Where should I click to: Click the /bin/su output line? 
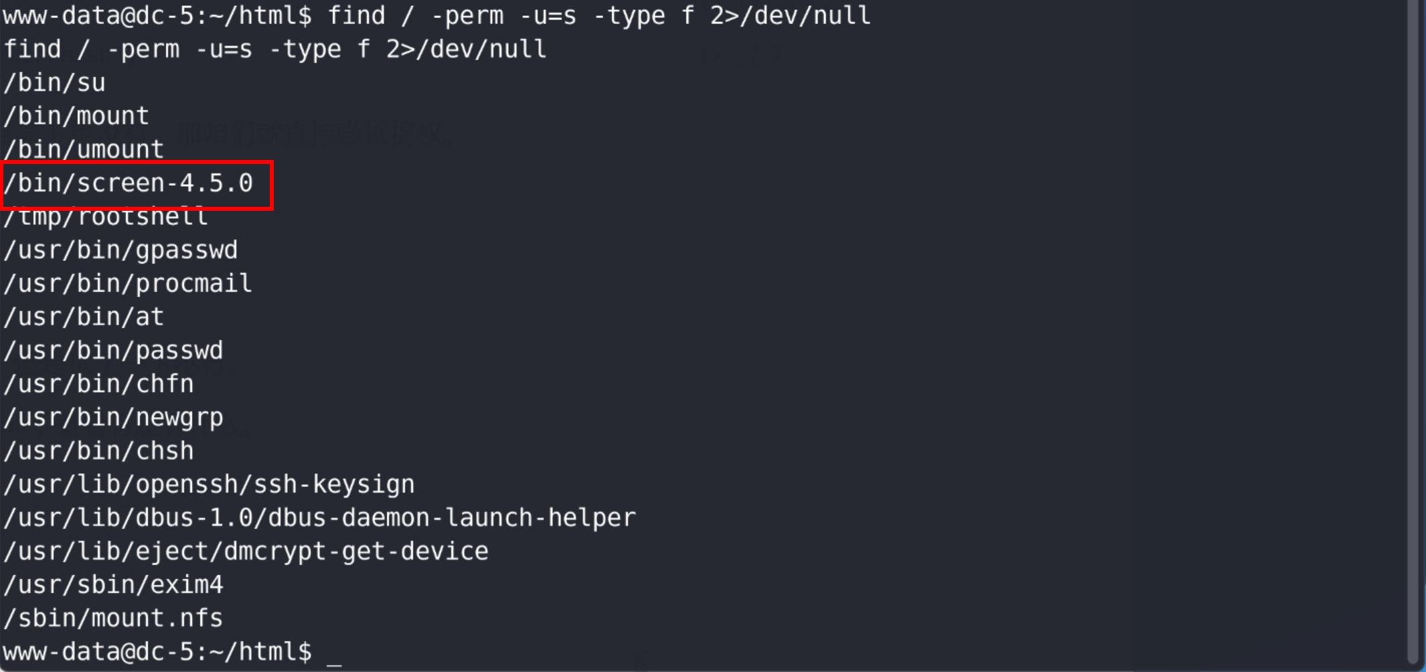55,83
